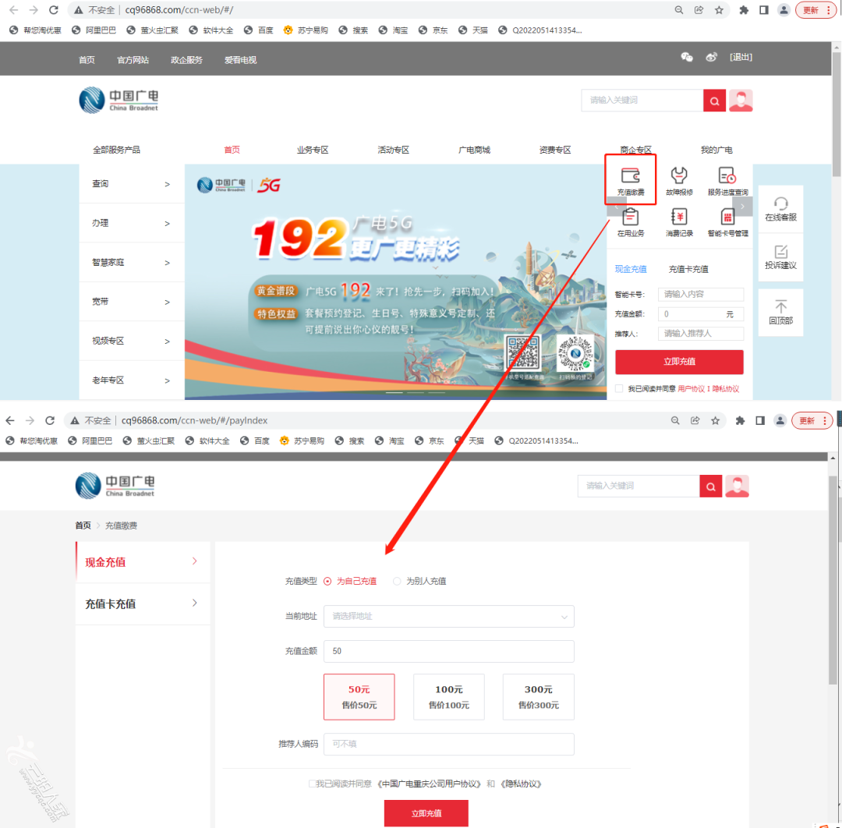Image resolution: width=842 pixels, height=828 pixels.
Task: Click red search button in lower page
Action: pyautogui.click(x=710, y=486)
